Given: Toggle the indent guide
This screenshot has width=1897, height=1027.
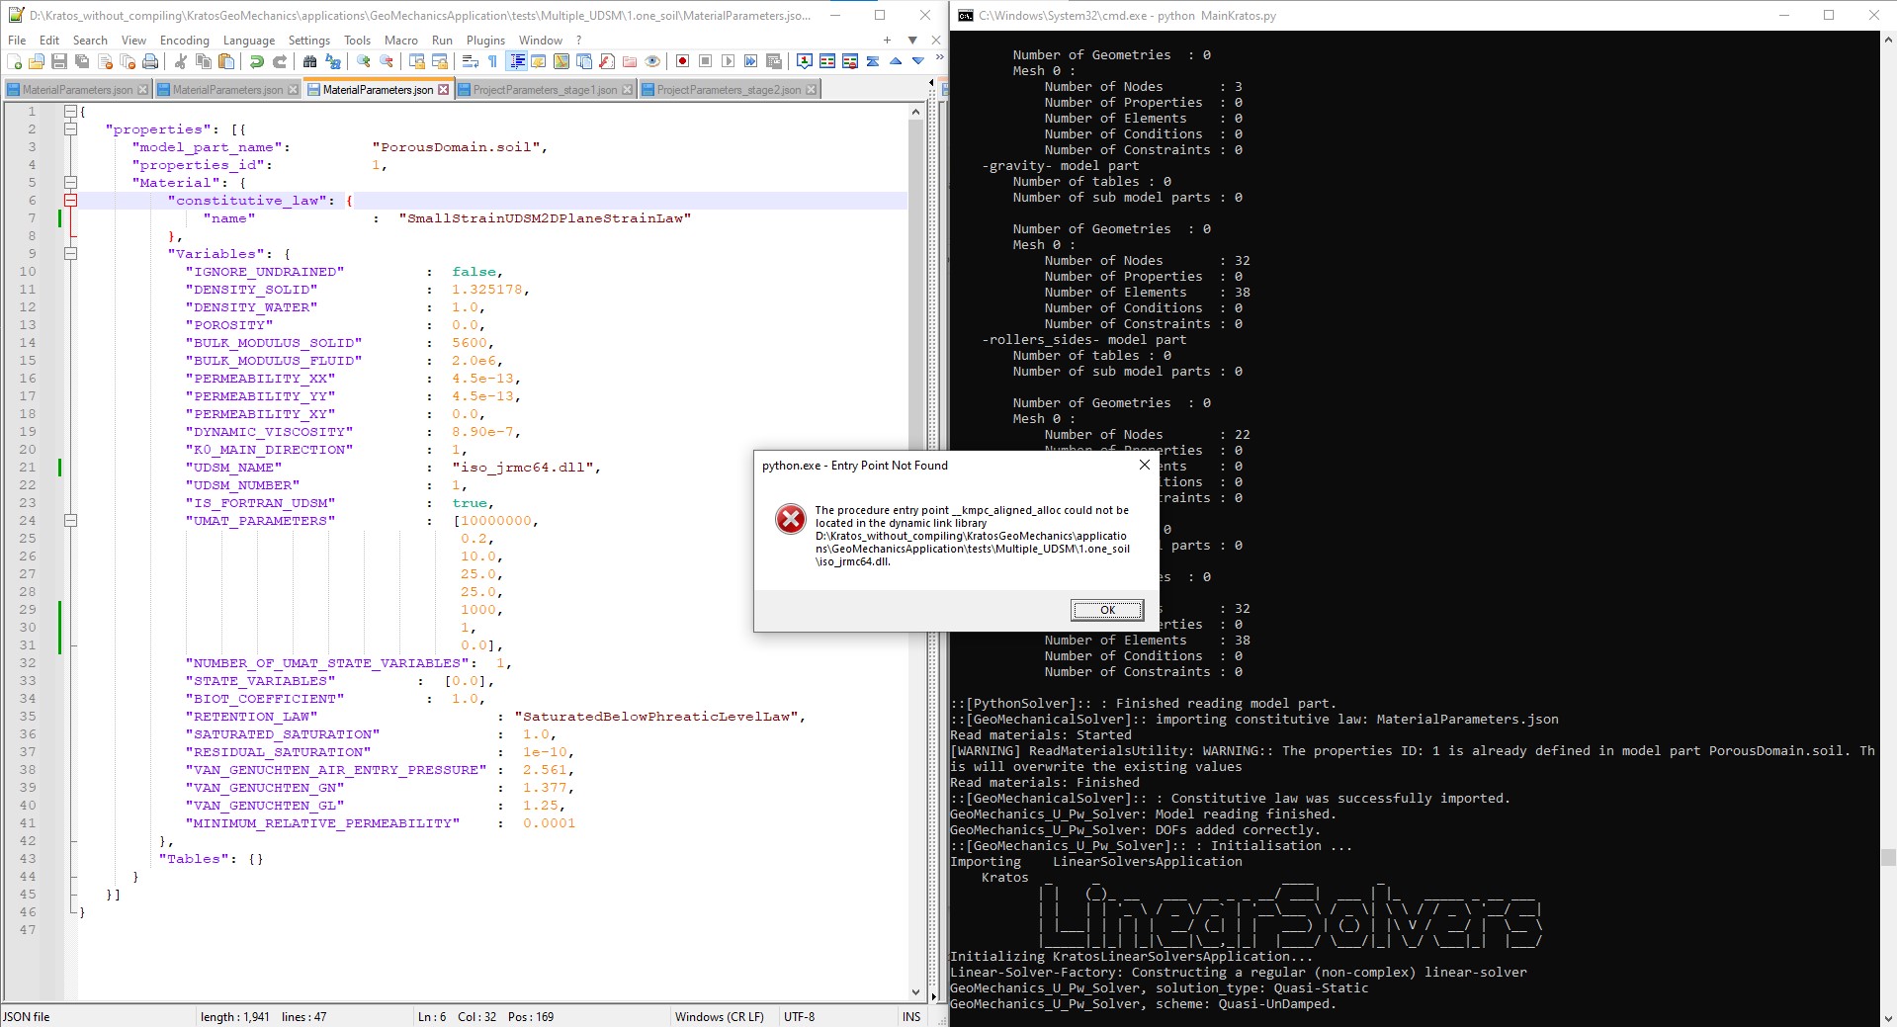Looking at the screenshot, I should point(516,61).
